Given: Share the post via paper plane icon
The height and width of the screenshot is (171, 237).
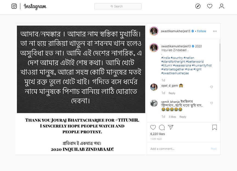Looking at the screenshot, I should click(171, 127).
